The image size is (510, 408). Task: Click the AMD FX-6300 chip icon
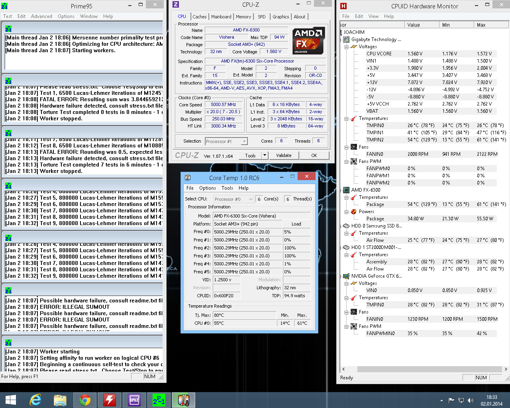pyautogui.click(x=347, y=190)
